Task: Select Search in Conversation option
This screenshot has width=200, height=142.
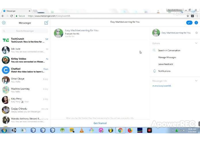Action: [169, 50]
